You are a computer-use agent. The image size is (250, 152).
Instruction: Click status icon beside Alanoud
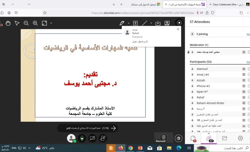[244, 69]
